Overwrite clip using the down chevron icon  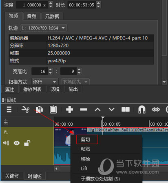click(x=111, y=109)
